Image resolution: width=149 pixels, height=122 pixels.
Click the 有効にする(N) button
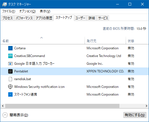[135, 115]
